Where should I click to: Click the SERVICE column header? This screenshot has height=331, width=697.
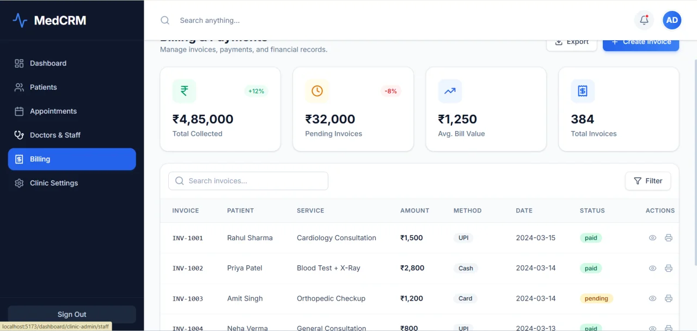[x=310, y=210]
